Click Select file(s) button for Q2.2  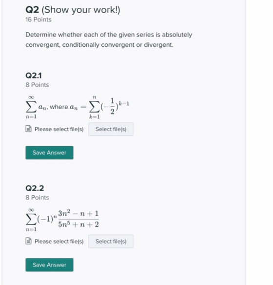tap(111, 241)
